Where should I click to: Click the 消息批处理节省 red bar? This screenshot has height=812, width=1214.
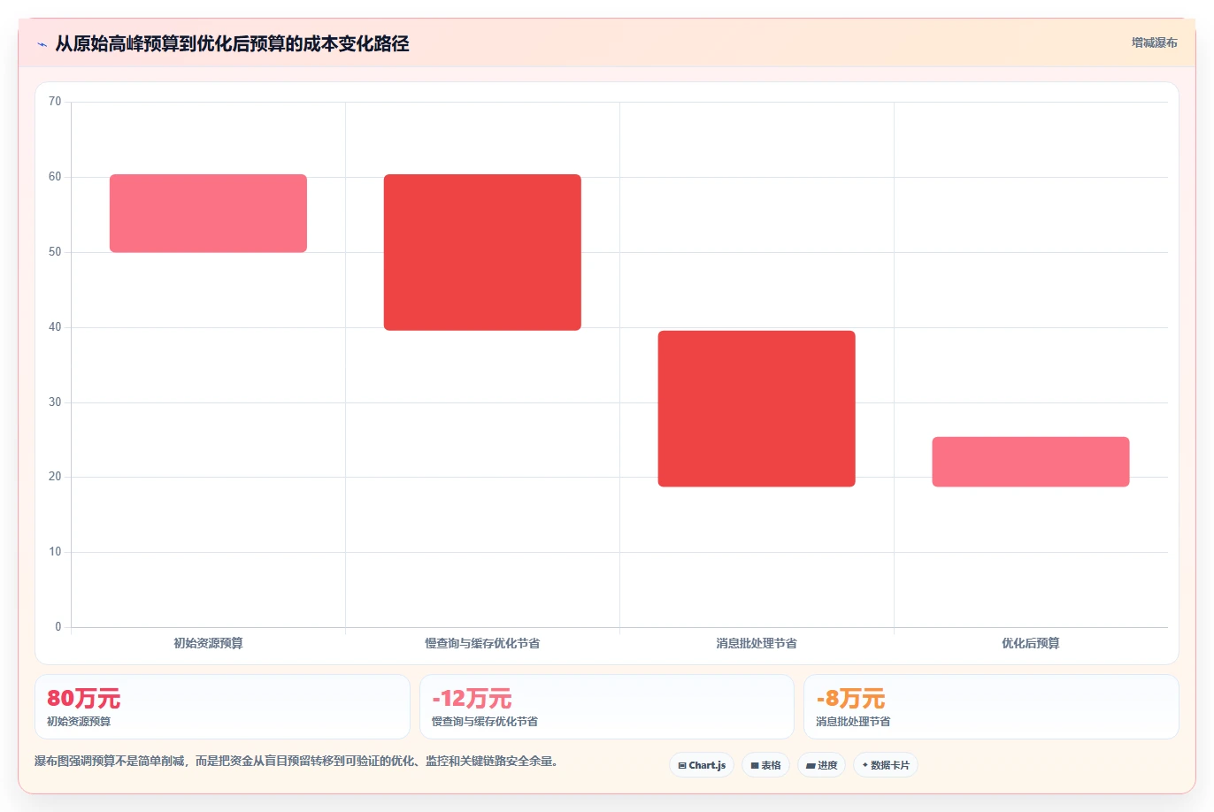757,409
